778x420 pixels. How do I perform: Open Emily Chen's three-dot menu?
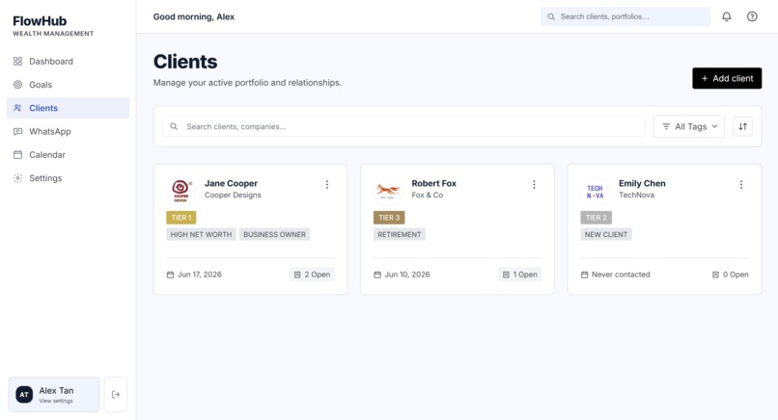point(741,184)
